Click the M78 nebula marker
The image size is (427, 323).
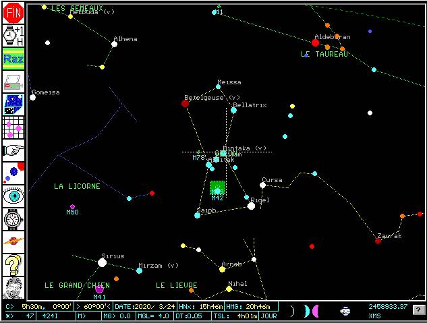tap(198, 152)
